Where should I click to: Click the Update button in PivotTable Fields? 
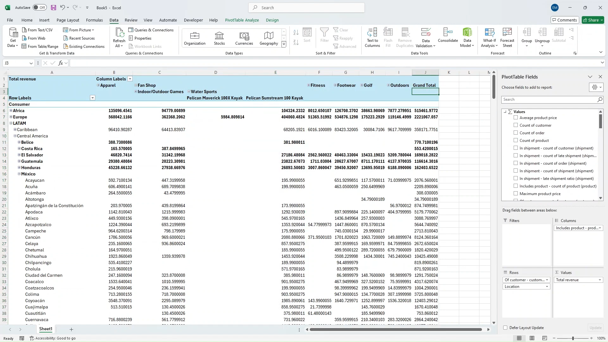tap(595, 328)
